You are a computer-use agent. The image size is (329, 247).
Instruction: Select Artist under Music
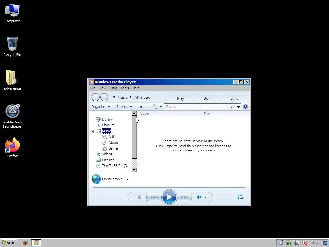pos(112,137)
